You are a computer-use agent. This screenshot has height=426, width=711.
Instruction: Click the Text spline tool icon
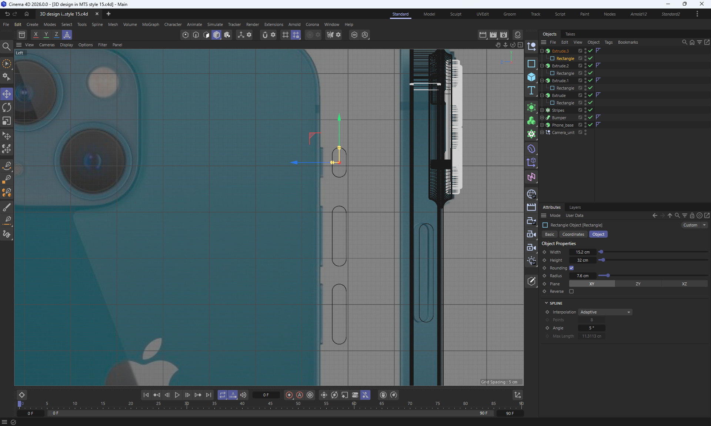click(531, 91)
